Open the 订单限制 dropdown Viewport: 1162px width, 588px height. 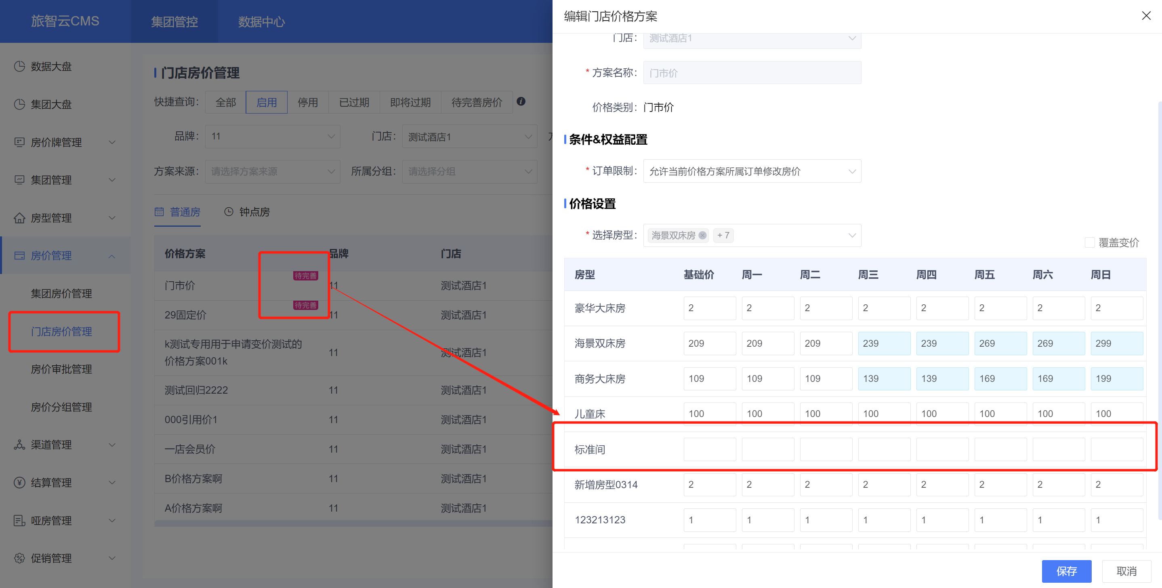coord(752,171)
